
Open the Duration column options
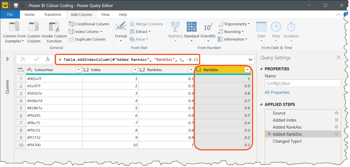coord(291,32)
